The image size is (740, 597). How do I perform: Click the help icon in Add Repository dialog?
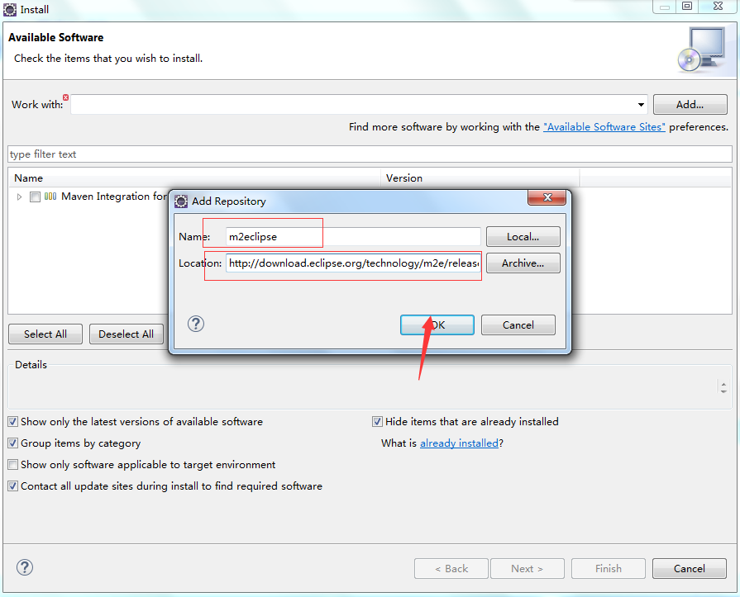coord(196,324)
